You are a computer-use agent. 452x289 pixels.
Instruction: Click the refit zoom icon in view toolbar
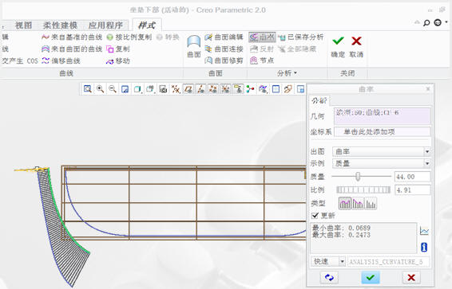pyautogui.click(x=88, y=89)
